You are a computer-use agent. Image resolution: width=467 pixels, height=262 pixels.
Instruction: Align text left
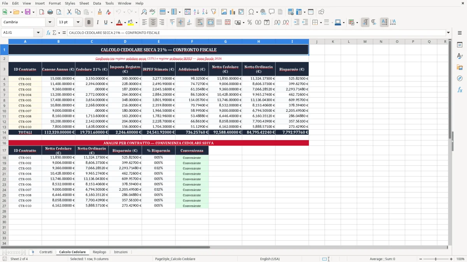coord(144,23)
